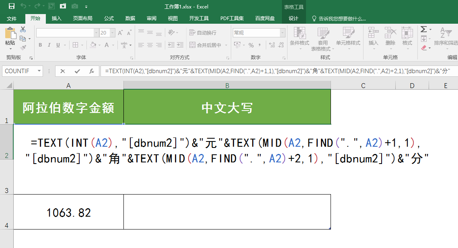Switch to the 数据 data tab
This screenshot has width=458, height=248.
(x=130, y=18)
